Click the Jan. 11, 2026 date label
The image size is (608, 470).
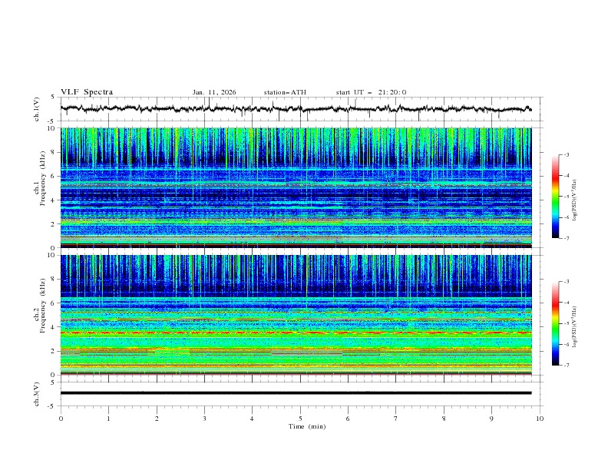tap(214, 92)
